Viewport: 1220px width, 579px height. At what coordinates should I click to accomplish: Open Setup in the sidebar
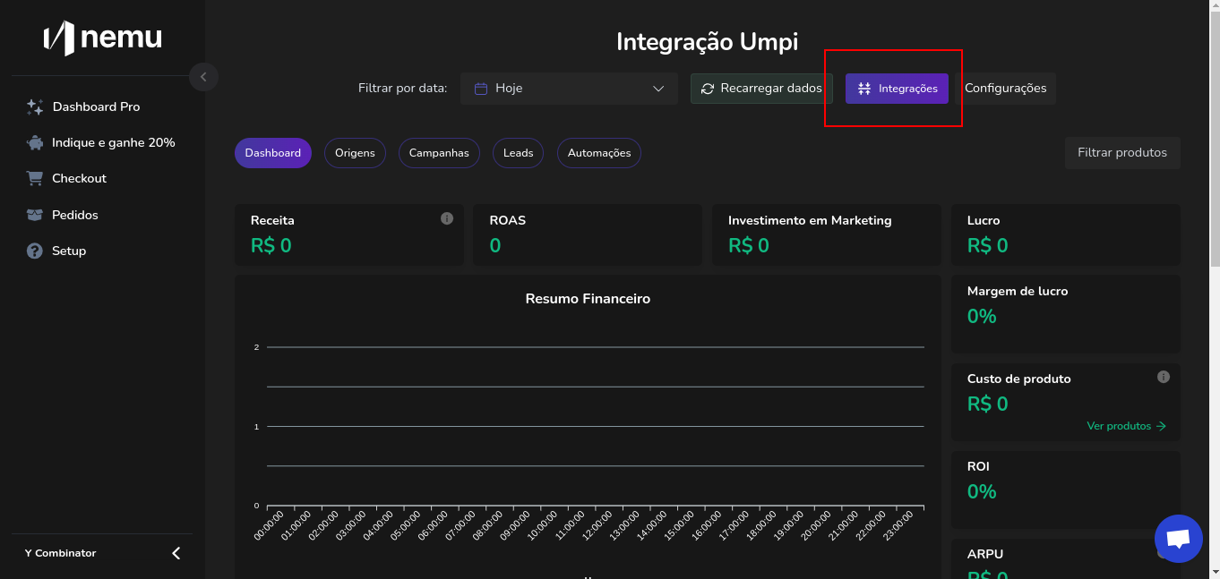pos(69,251)
